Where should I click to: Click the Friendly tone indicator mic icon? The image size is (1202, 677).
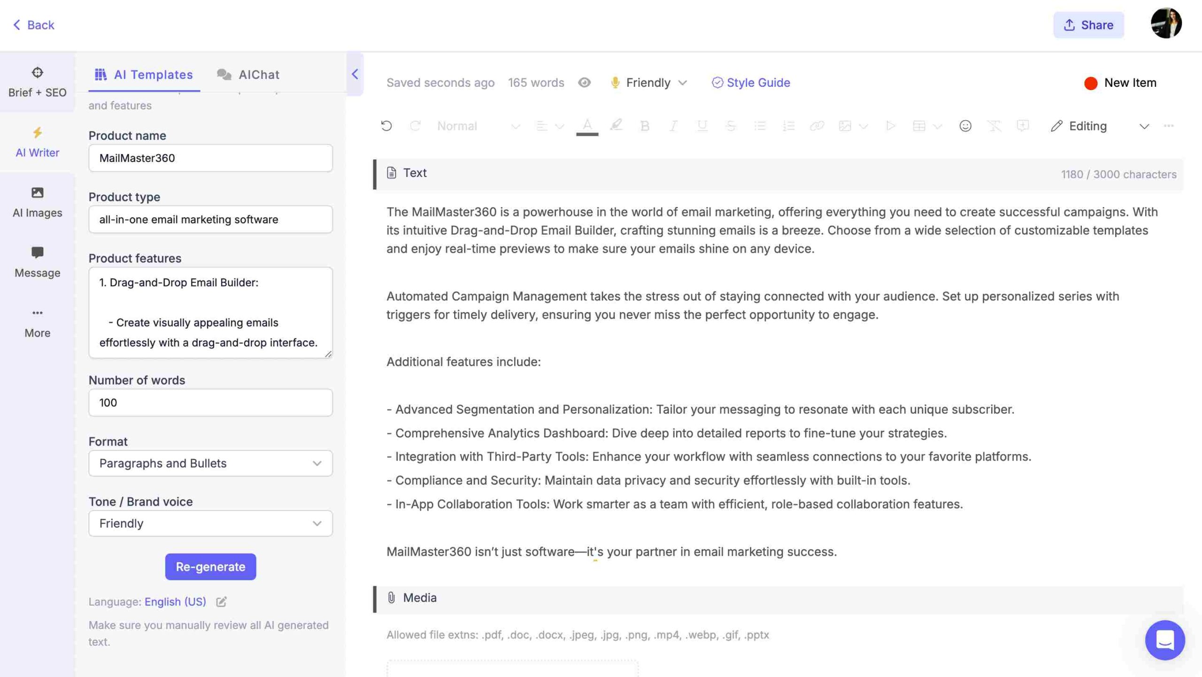click(614, 82)
